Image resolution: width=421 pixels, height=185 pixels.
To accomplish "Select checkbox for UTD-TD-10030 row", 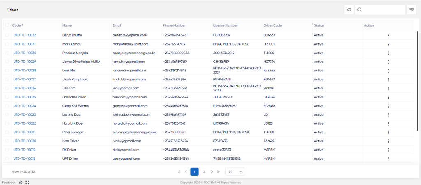I will pos(7,53).
